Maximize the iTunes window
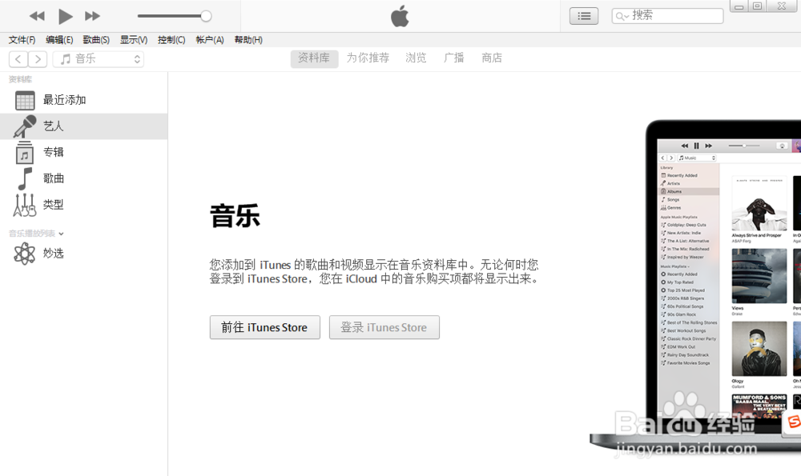Screen dimensions: 801x476 758,6
